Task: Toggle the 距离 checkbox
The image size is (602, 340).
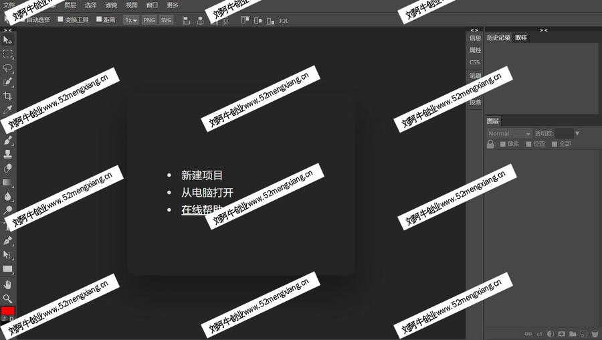Action: click(99, 19)
